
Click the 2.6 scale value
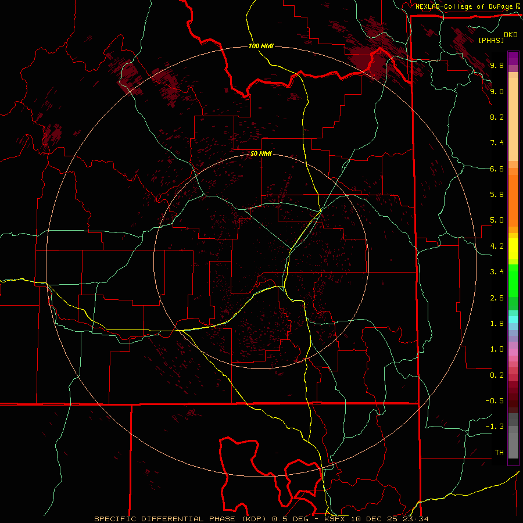click(497, 298)
